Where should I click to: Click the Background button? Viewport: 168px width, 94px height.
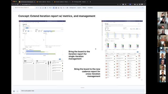[x=73, y=8]
